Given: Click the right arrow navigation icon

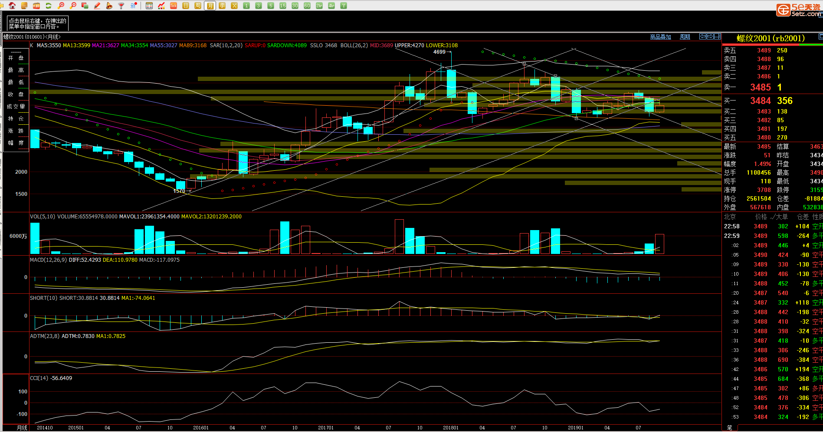Looking at the screenshot, I should [710, 36].
